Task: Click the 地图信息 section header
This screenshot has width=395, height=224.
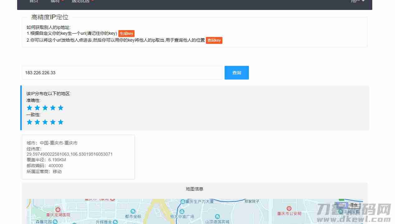Action: pos(195,189)
